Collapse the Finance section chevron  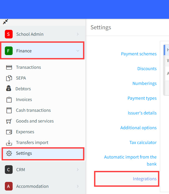[78, 51]
